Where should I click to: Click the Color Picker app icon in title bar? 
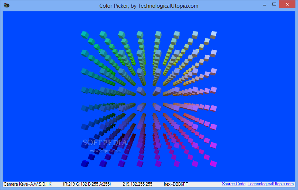pyautogui.click(x=7, y=5)
